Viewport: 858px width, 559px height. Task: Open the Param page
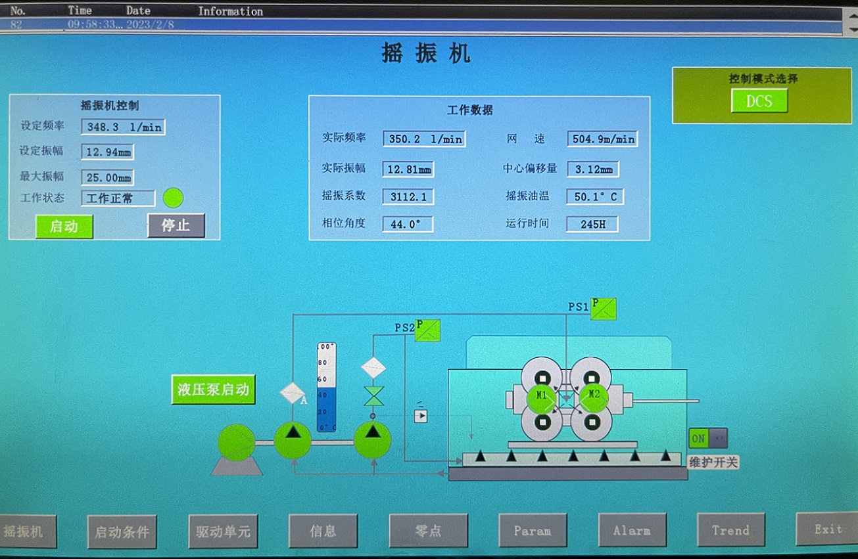(533, 530)
